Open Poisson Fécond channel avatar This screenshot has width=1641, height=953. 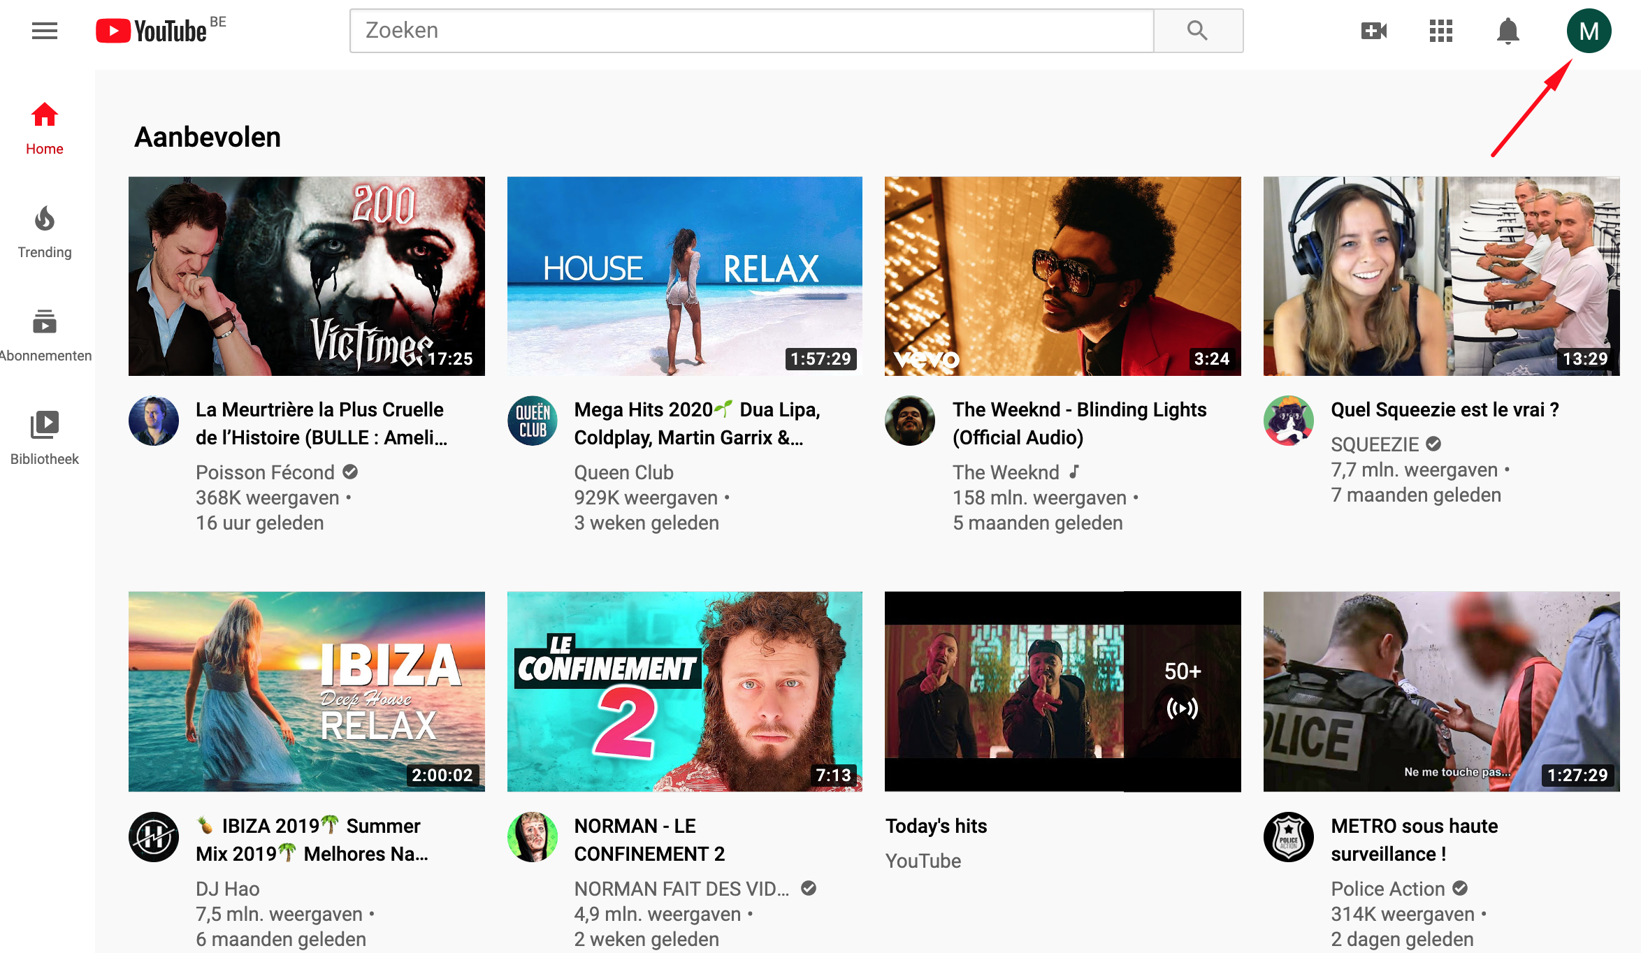(154, 421)
